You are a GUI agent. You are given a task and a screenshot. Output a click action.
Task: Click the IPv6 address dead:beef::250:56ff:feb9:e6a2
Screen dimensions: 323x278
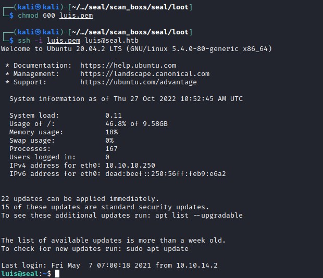(166, 174)
